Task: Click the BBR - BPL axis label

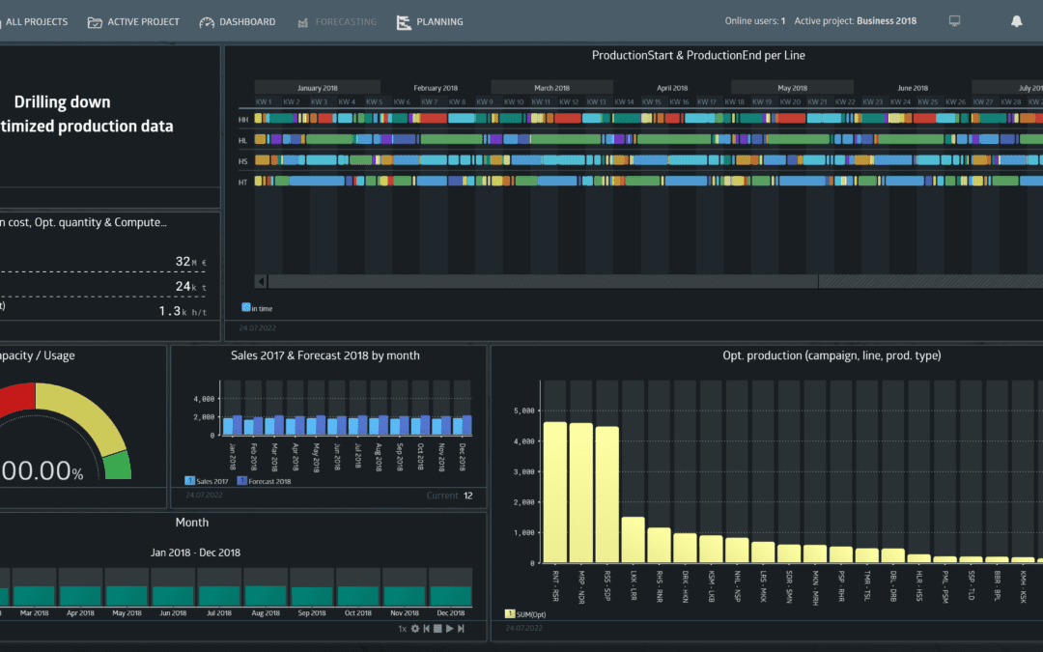Action: pos(997,586)
